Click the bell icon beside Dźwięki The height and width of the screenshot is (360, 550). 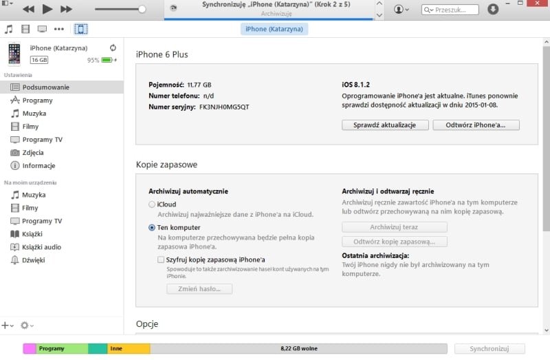click(x=14, y=260)
